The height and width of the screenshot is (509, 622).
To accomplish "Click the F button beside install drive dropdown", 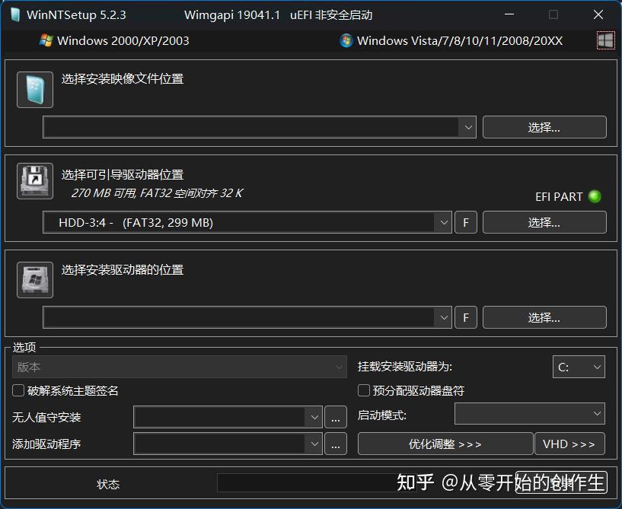I will coord(465,317).
